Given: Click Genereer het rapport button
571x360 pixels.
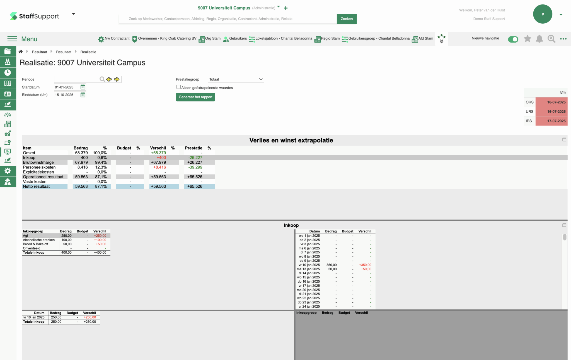Looking at the screenshot, I should click(x=195, y=97).
